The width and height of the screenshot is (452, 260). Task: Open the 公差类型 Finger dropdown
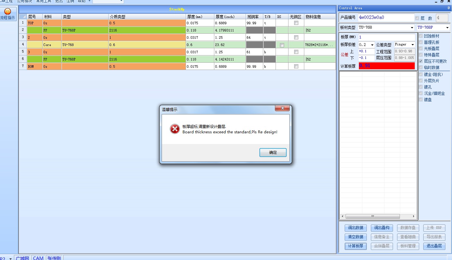[x=412, y=45]
